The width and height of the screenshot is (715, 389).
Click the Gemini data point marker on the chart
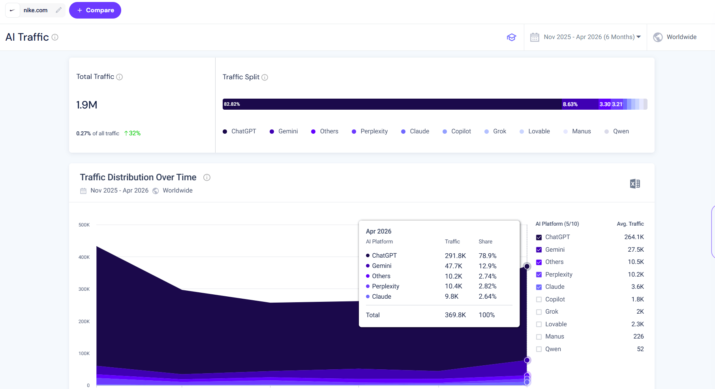click(x=527, y=360)
